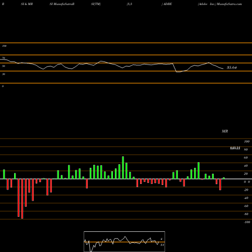This screenshot has height=252, width=252.
Task: Select the tallest green MR histogram bar
Action: click(123, 168)
